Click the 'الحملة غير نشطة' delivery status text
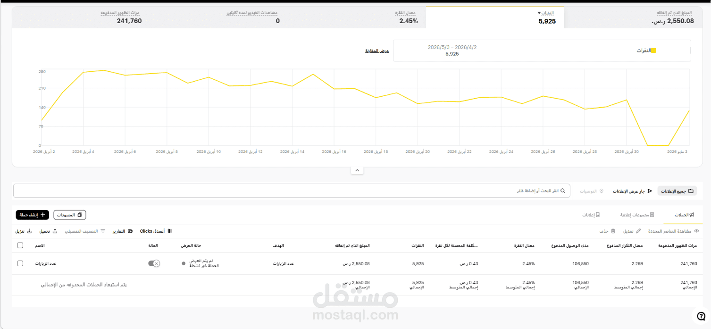Viewport: 711px width, 329px height. pos(204,266)
